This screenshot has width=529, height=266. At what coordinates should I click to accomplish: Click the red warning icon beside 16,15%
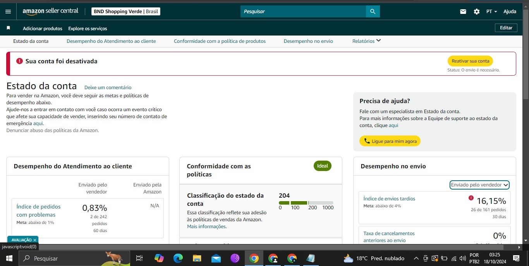click(471, 198)
